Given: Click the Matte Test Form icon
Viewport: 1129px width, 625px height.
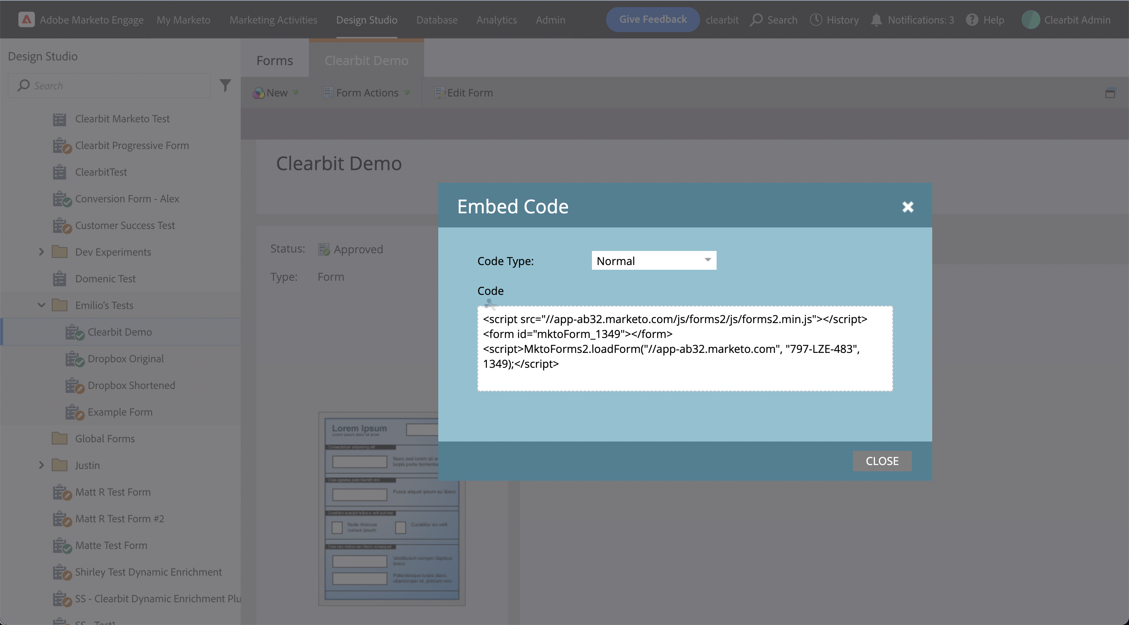Looking at the screenshot, I should click(62, 546).
